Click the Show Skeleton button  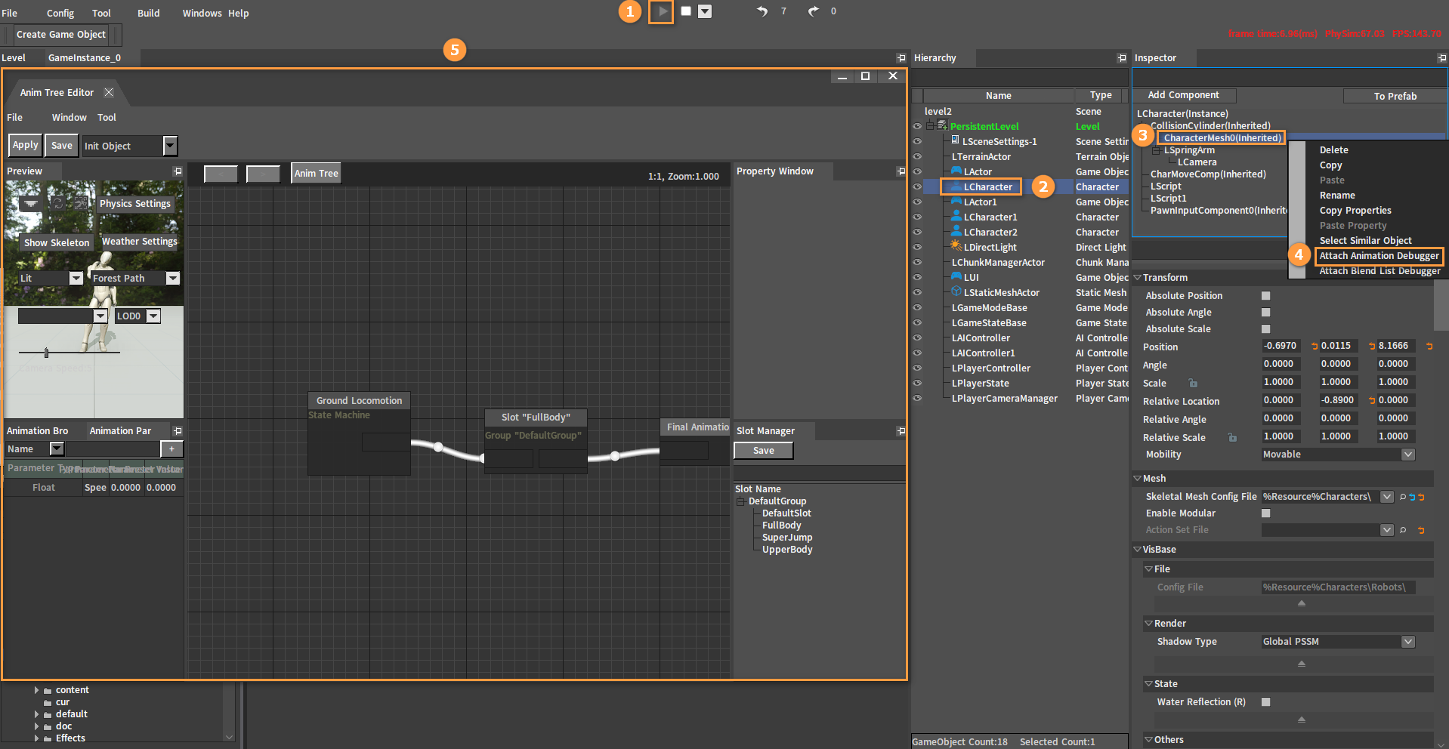pos(57,242)
